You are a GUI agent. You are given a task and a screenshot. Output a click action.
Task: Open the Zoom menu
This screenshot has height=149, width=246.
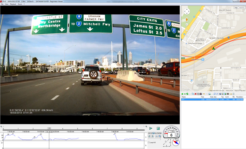click(x=20, y=4)
